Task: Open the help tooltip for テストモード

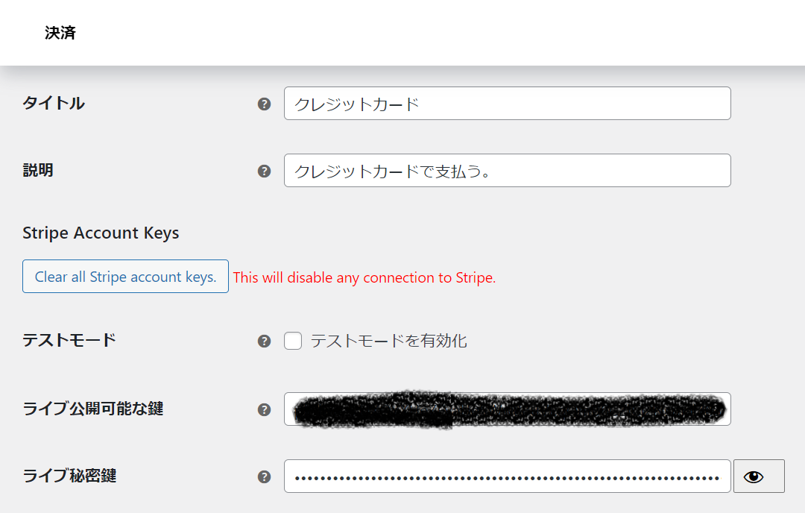Action: (x=264, y=341)
